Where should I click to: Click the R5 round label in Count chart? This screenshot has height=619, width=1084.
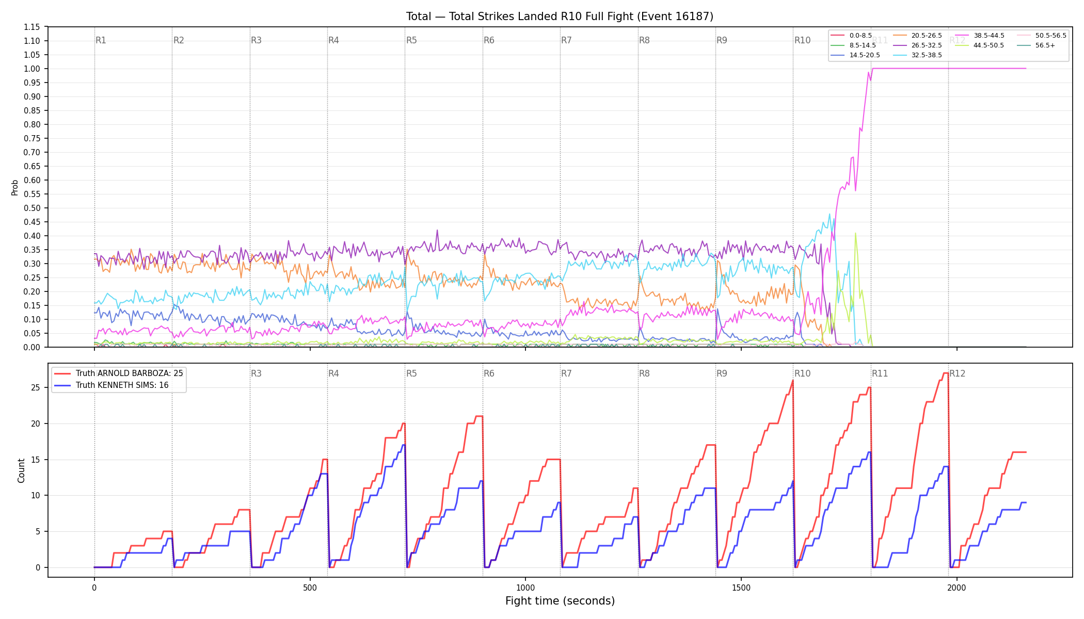(411, 373)
